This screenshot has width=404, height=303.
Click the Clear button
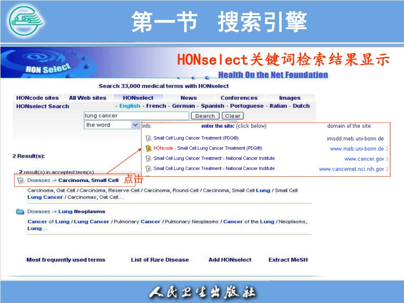click(233, 116)
